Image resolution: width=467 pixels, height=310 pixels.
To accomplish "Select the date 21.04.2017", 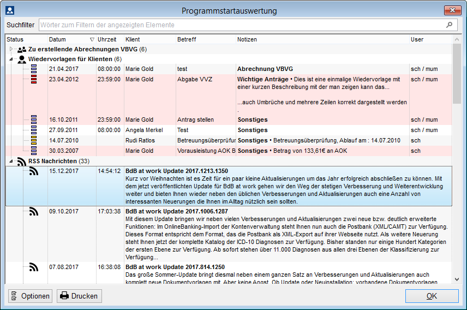I will coord(64,69).
